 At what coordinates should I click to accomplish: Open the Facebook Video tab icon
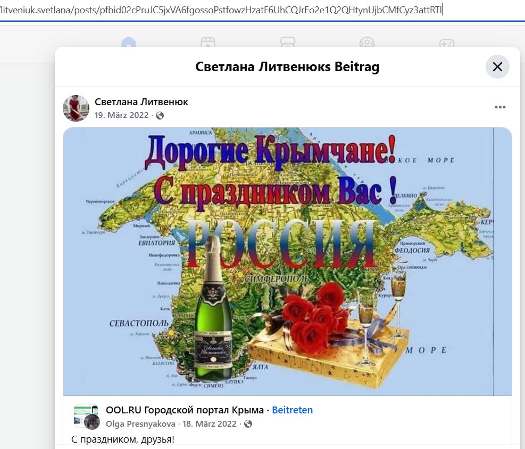click(x=208, y=43)
